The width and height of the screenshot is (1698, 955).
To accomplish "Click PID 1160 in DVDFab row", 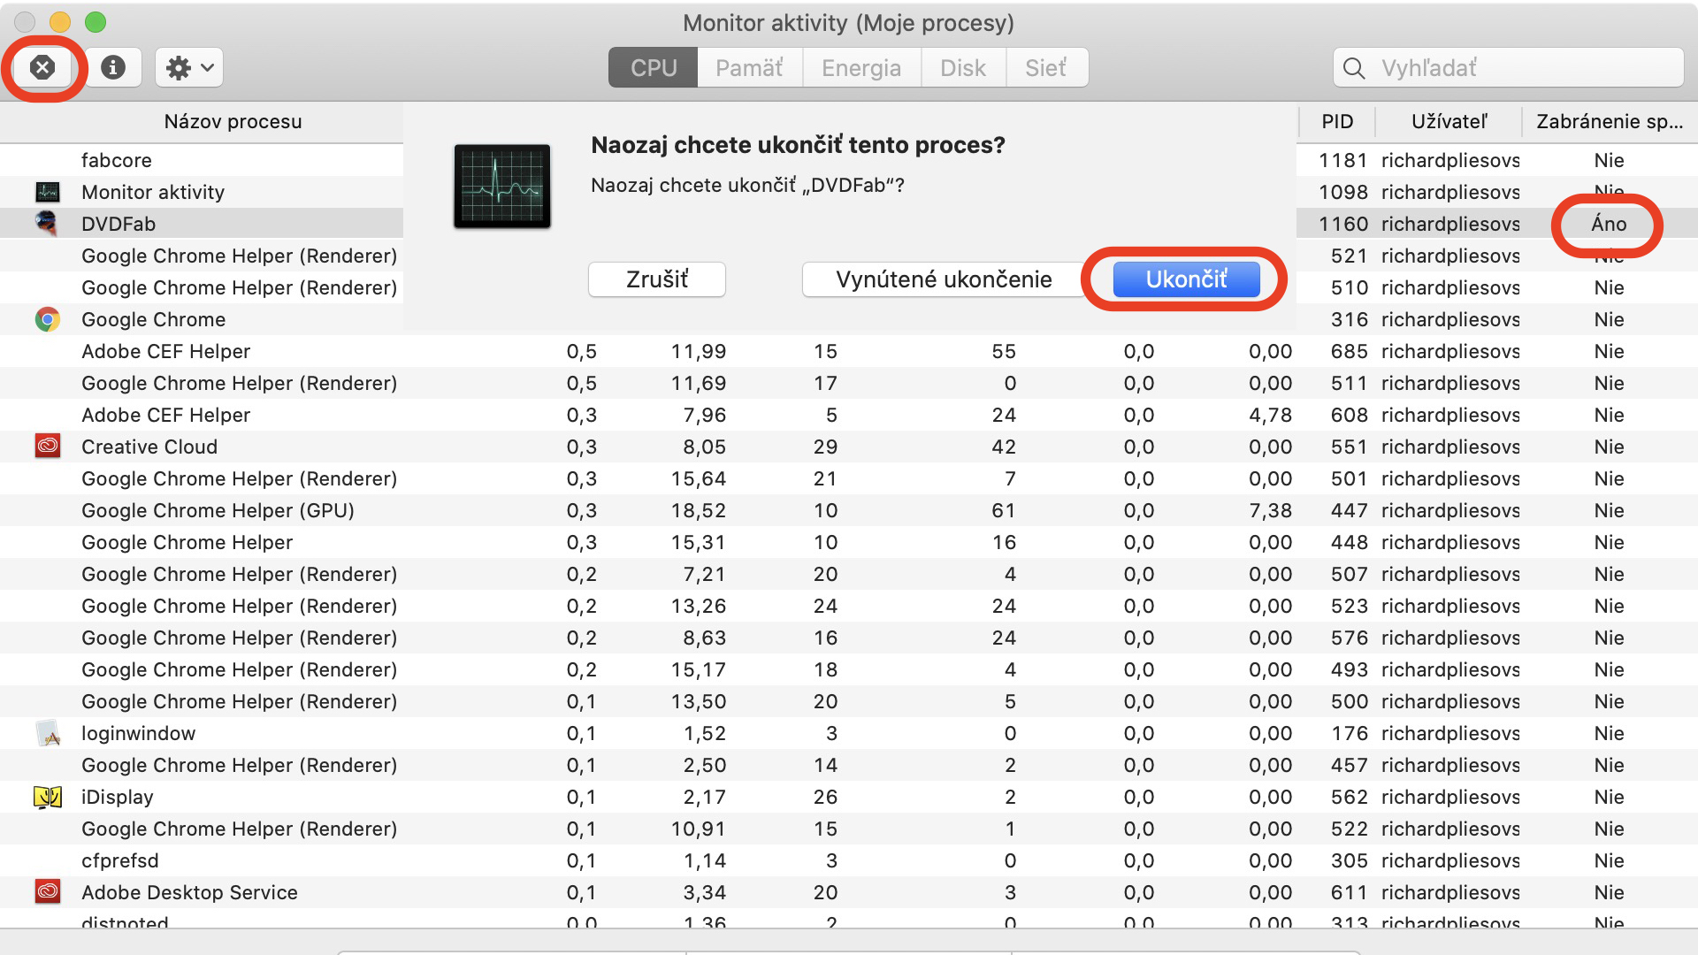I will [x=1343, y=224].
